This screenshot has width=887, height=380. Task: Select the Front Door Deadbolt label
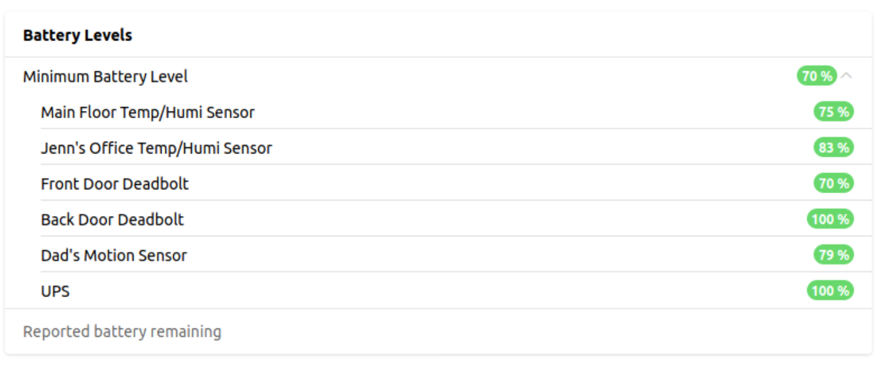[114, 184]
